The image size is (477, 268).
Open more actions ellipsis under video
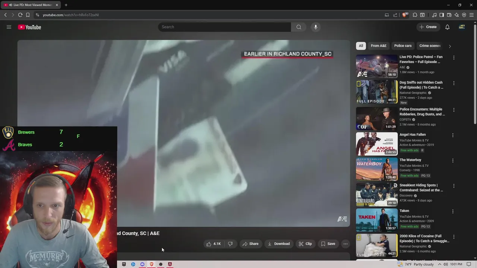[x=345, y=244]
